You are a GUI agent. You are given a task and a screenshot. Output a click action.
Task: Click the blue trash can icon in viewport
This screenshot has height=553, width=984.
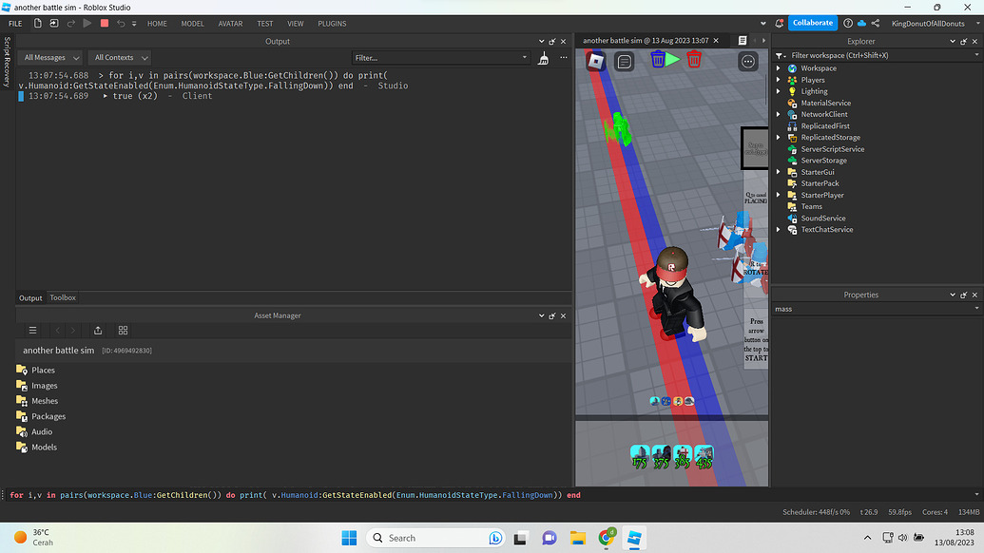(x=659, y=59)
